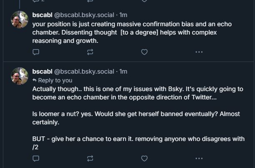Repost the post mentioning loomer
Screen dimensions: 255x168
90,158
